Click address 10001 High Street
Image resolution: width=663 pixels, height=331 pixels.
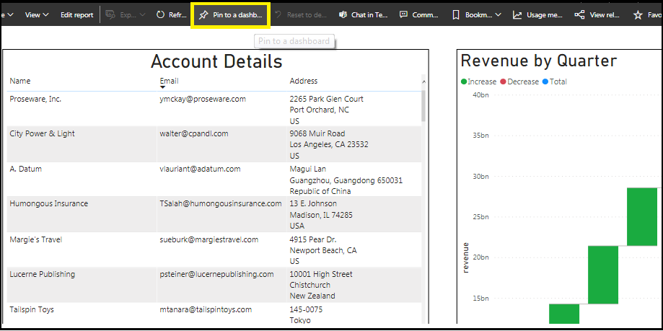[321, 274]
